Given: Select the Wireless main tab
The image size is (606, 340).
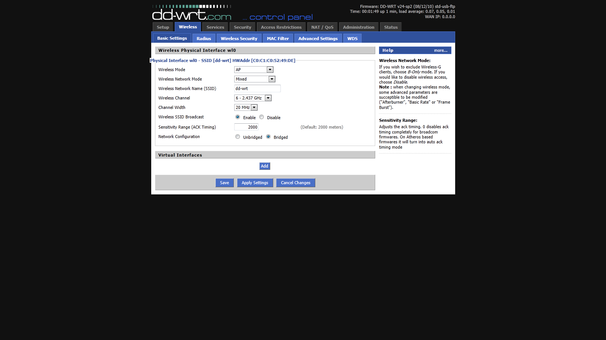Looking at the screenshot, I should 188,27.
